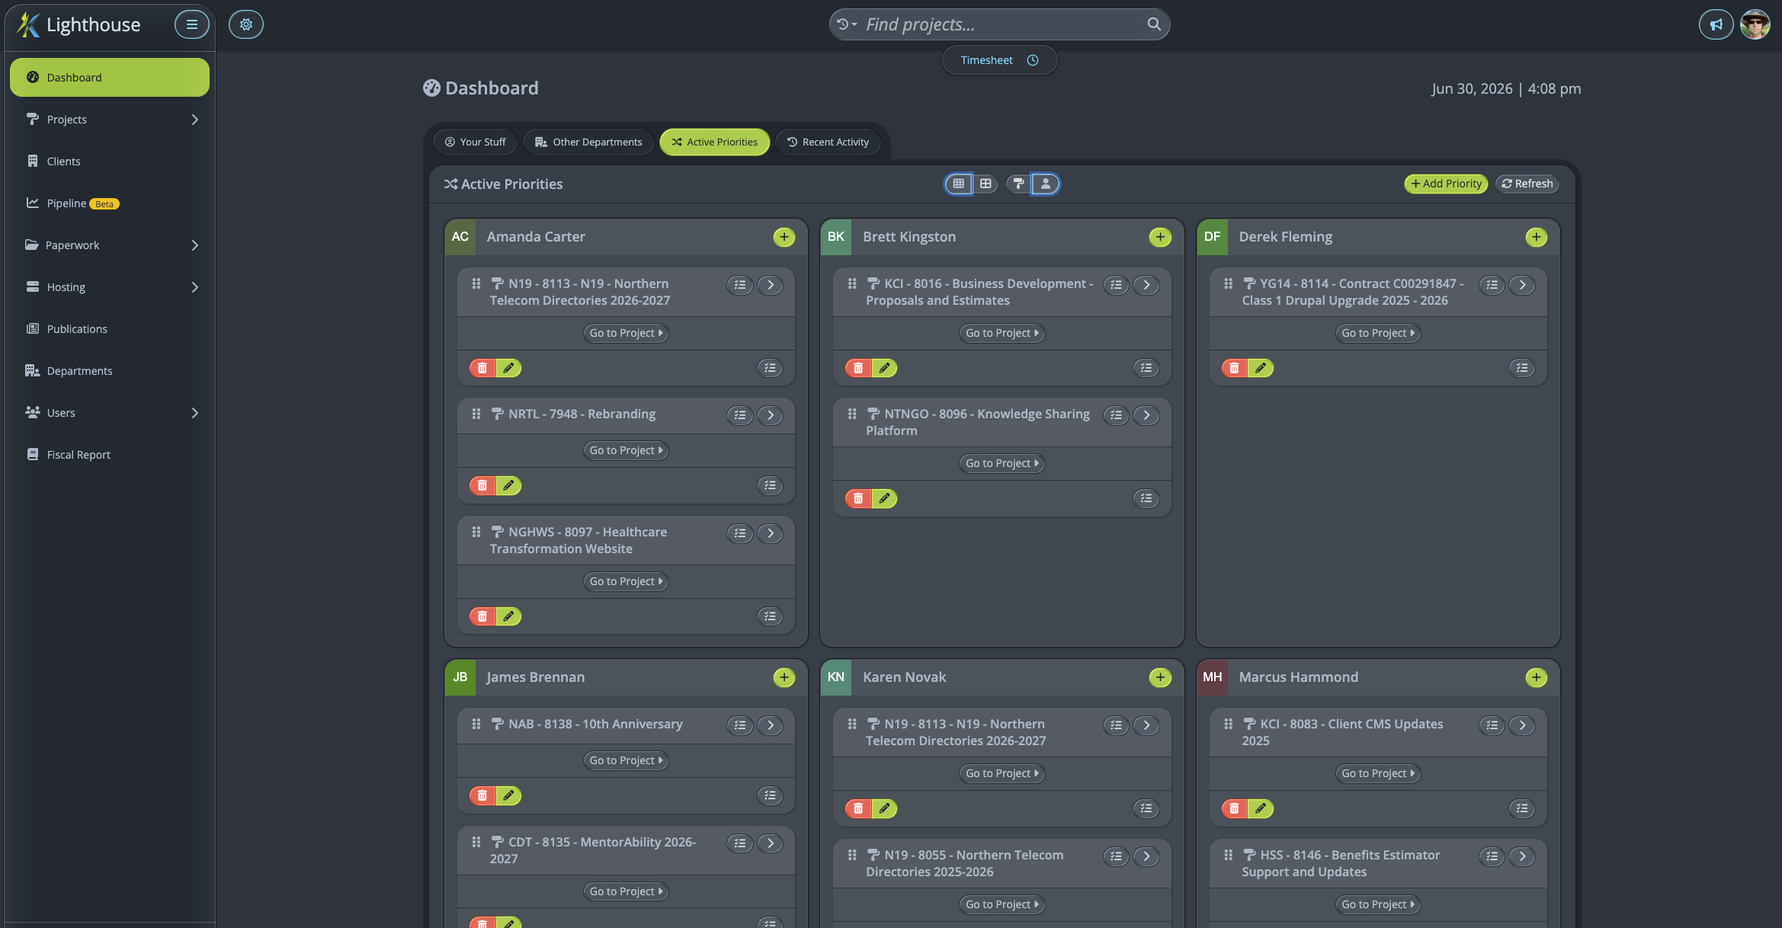Go to Project for NRTL Rebranding
The image size is (1782, 928).
pyautogui.click(x=626, y=450)
